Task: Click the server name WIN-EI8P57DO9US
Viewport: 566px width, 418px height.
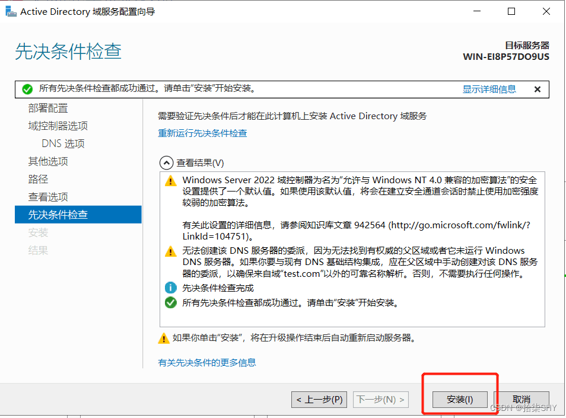Action: pos(506,57)
